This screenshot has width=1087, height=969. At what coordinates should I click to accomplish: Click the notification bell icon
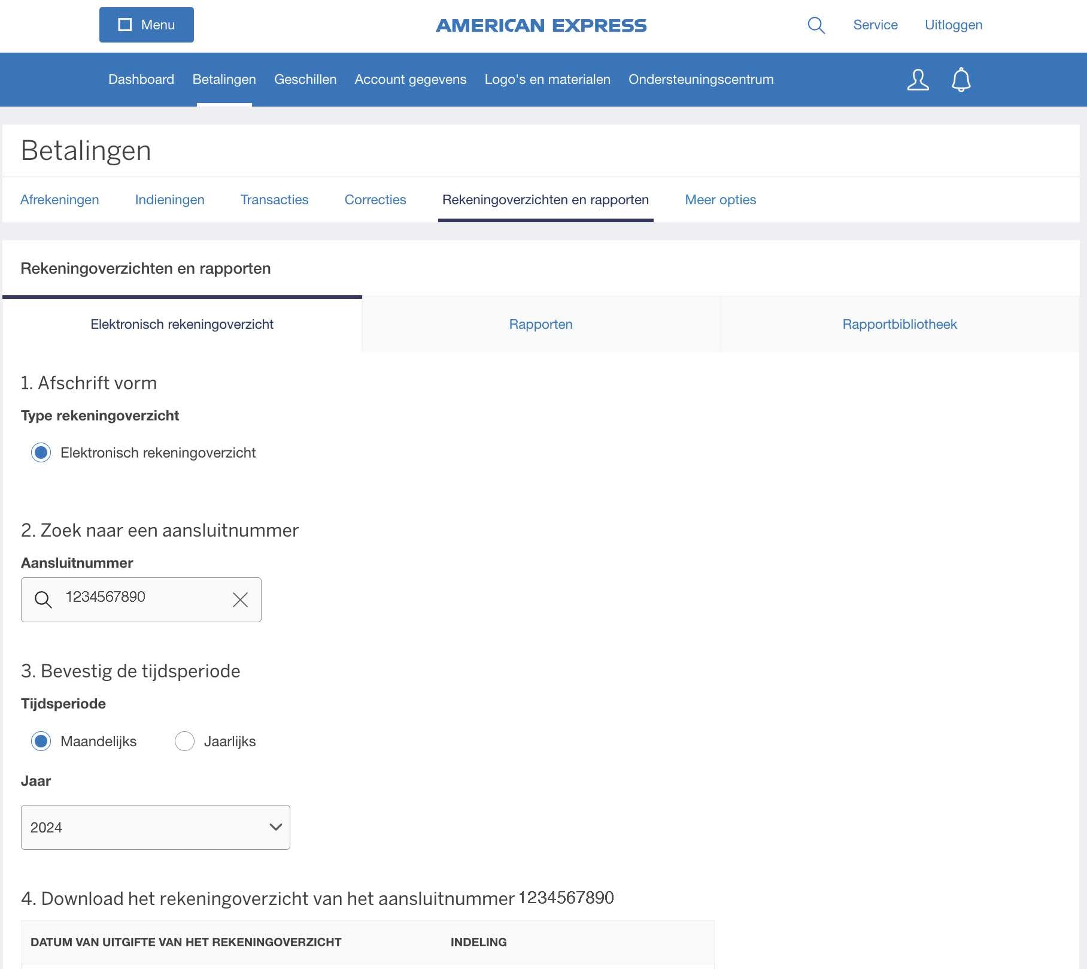tap(961, 79)
